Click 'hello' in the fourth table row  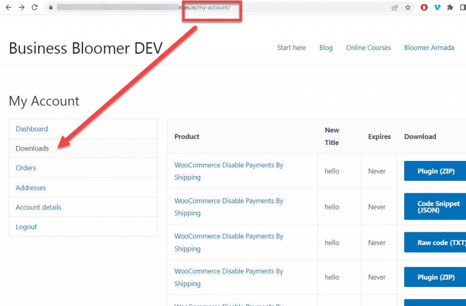332,277
